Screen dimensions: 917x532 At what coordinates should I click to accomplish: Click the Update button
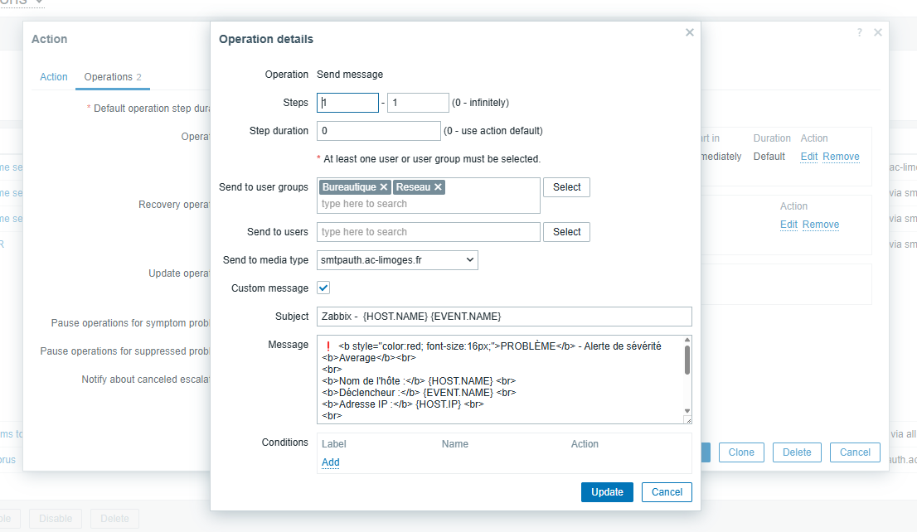(x=607, y=492)
